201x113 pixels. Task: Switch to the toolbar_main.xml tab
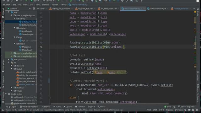pos(180,8)
